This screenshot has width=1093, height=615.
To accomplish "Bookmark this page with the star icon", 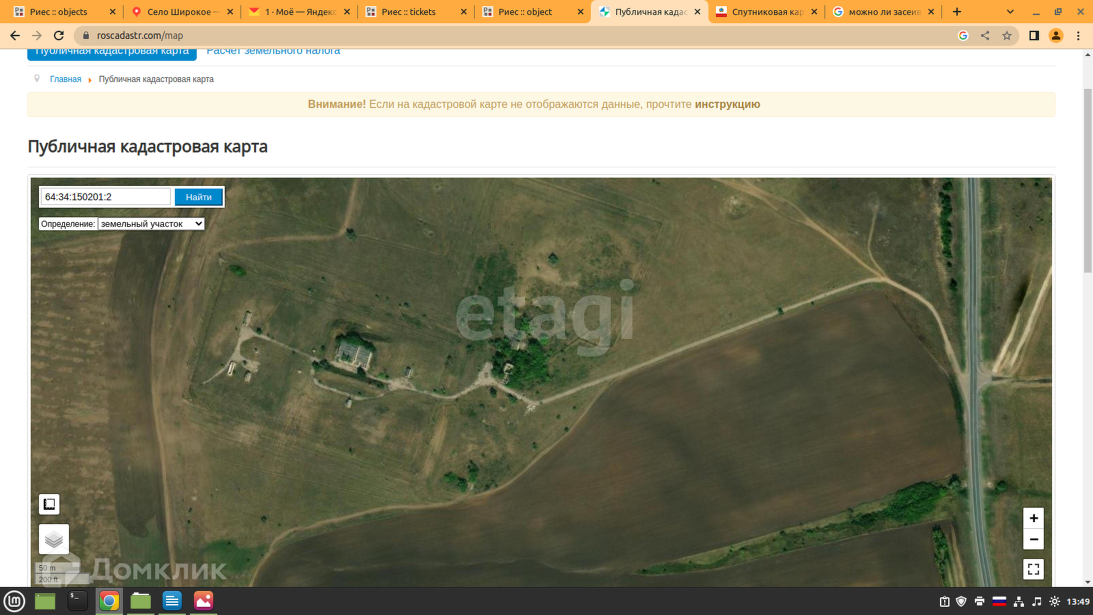I will click(1007, 36).
